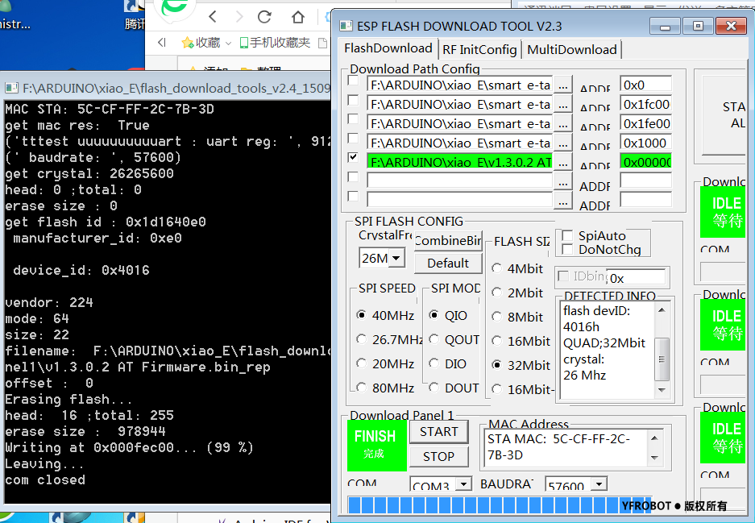Uncheck the AT Firmware file row checkbox
Viewport: 755px width, 523px height.
[353, 157]
